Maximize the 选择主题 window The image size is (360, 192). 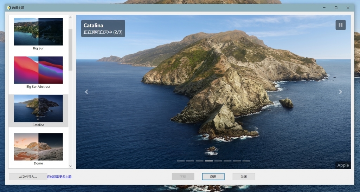[336, 8]
